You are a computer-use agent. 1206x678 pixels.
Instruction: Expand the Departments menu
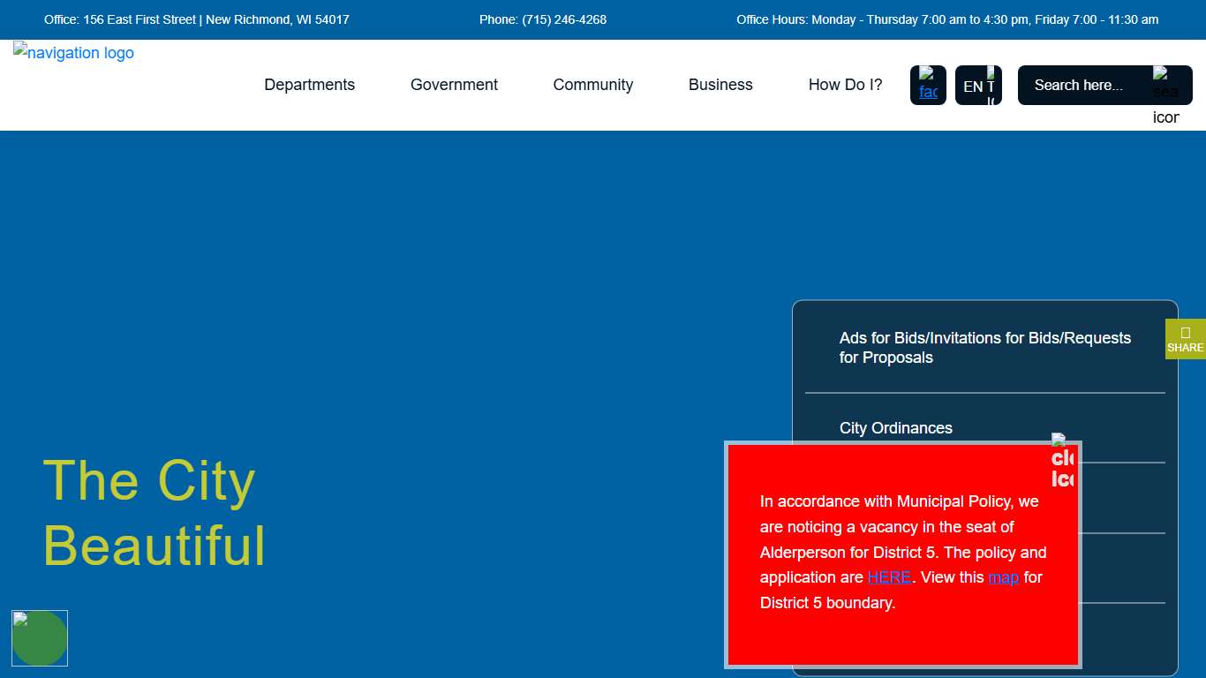[309, 85]
